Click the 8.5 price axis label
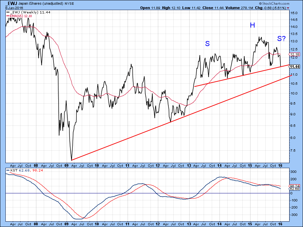 (x=293, y=126)
